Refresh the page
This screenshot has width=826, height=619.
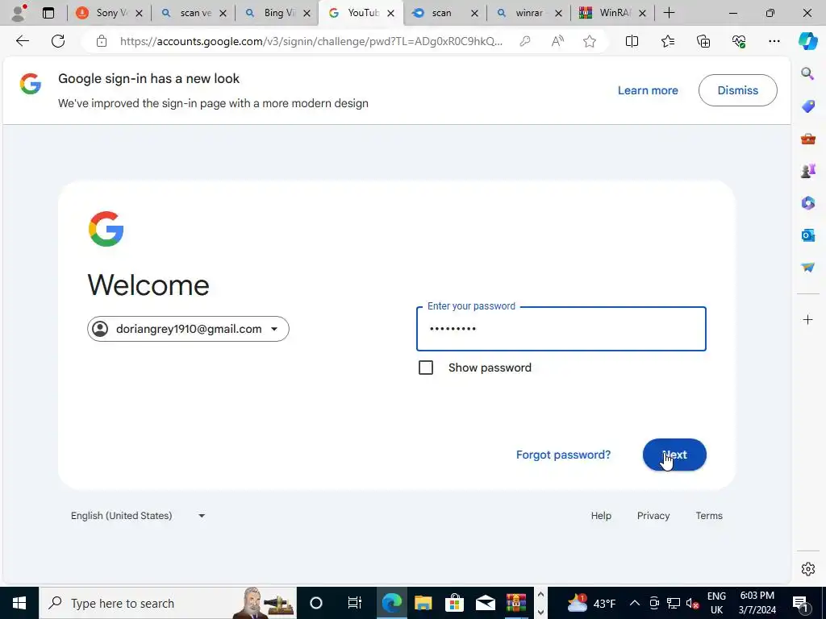(58, 41)
